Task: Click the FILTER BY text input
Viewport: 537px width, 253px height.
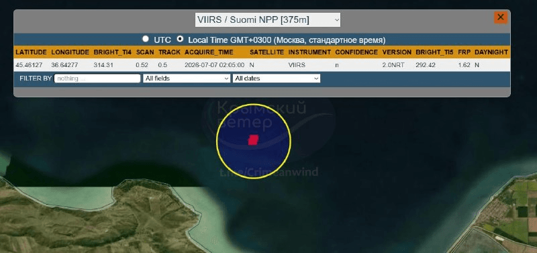Action: coord(97,79)
